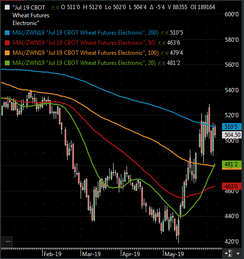The height and width of the screenshot is (259, 244).
Task: Click double-chevron icon on MA 50 row
Action: 164,43
